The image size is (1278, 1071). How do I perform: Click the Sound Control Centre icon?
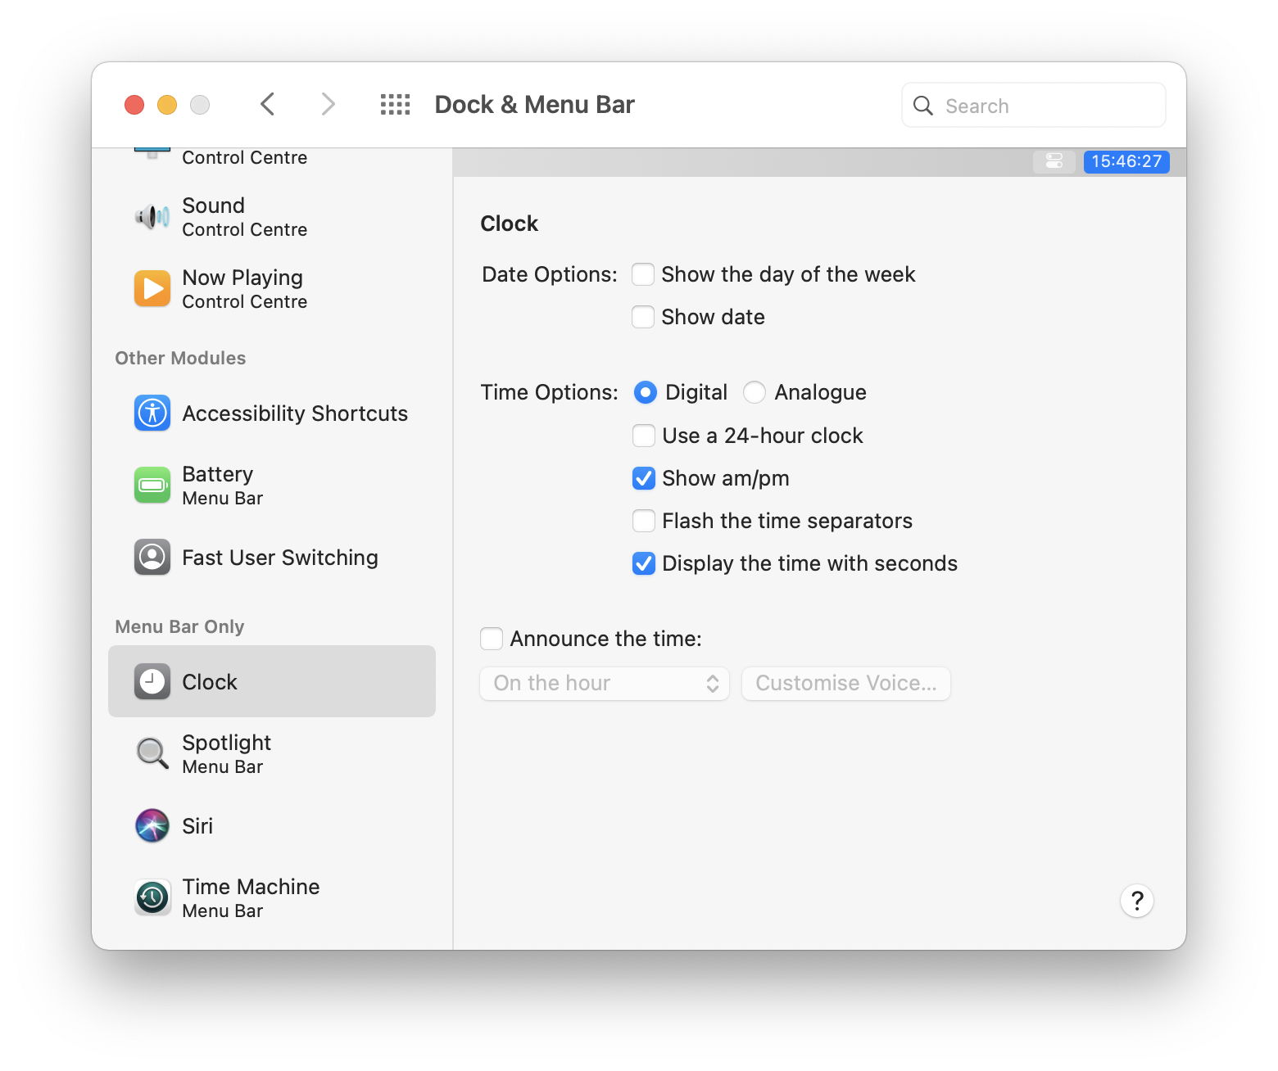152,216
